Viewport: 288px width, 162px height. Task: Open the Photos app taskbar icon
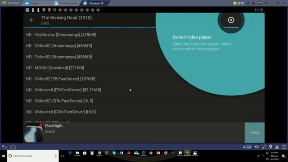pos(195,153)
